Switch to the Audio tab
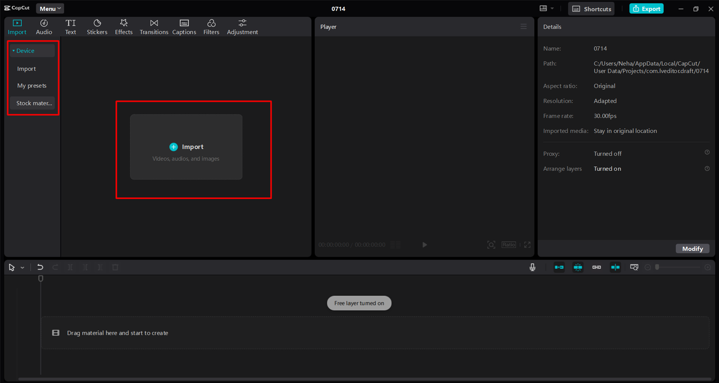The height and width of the screenshot is (383, 719). click(x=44, y=27)
